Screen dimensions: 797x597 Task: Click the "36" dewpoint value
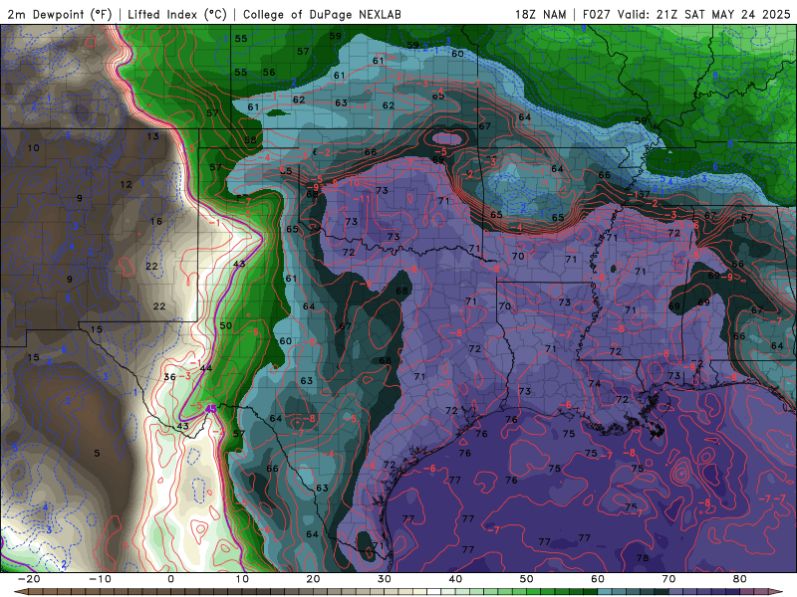click(x=169, y=377)
